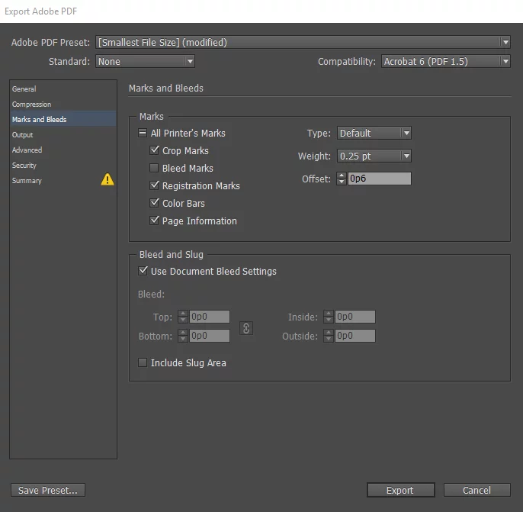Enable Include Slug Area checkbox
Image resolution: width=523 pixels, height=512 pixels.
(x=143, y=362)
